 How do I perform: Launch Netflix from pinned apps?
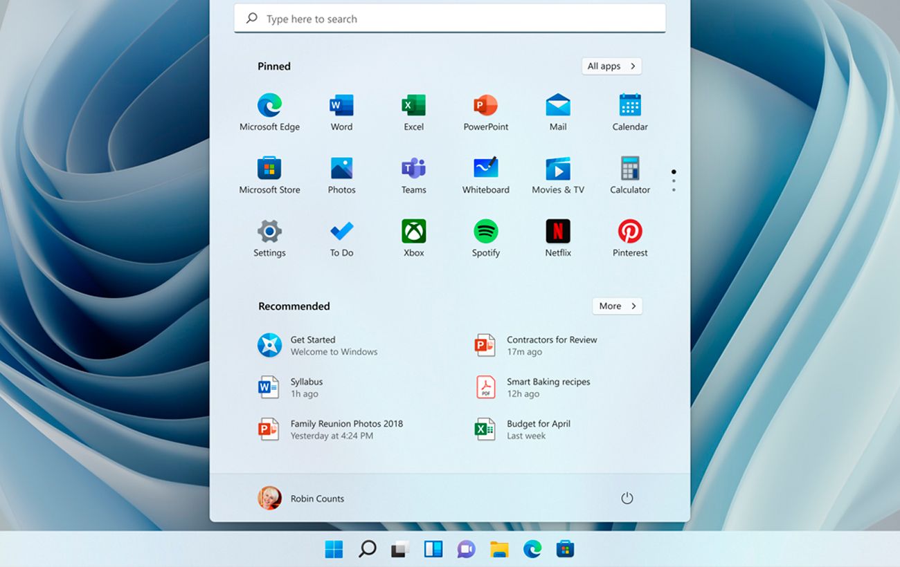557,232
